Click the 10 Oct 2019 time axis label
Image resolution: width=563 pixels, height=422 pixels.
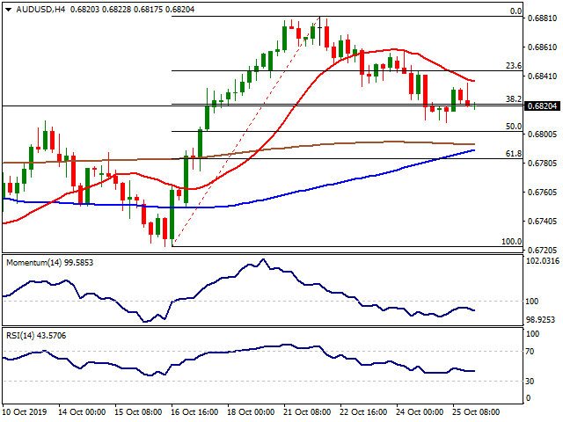pos(25,412)
